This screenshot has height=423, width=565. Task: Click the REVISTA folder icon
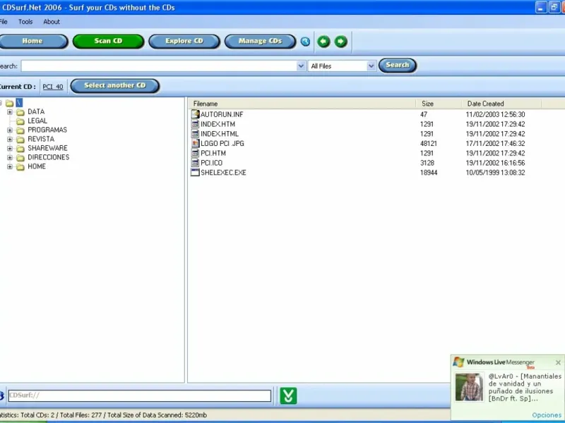20,140
